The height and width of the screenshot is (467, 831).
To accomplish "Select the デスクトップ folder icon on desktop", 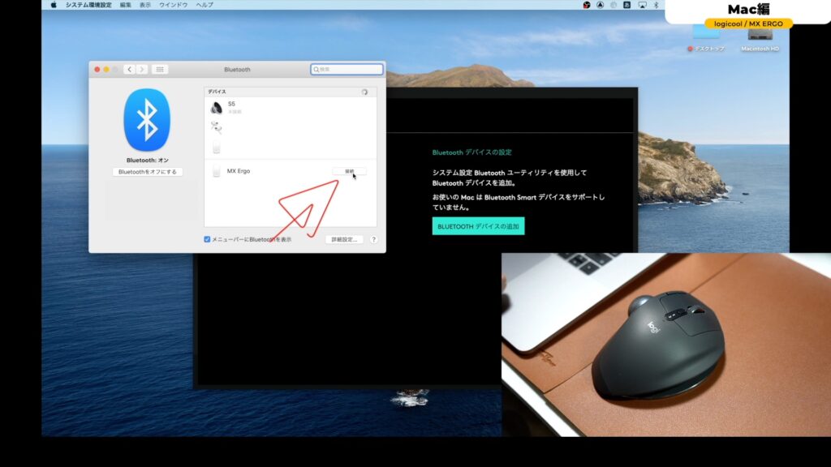I will [706, 34].
